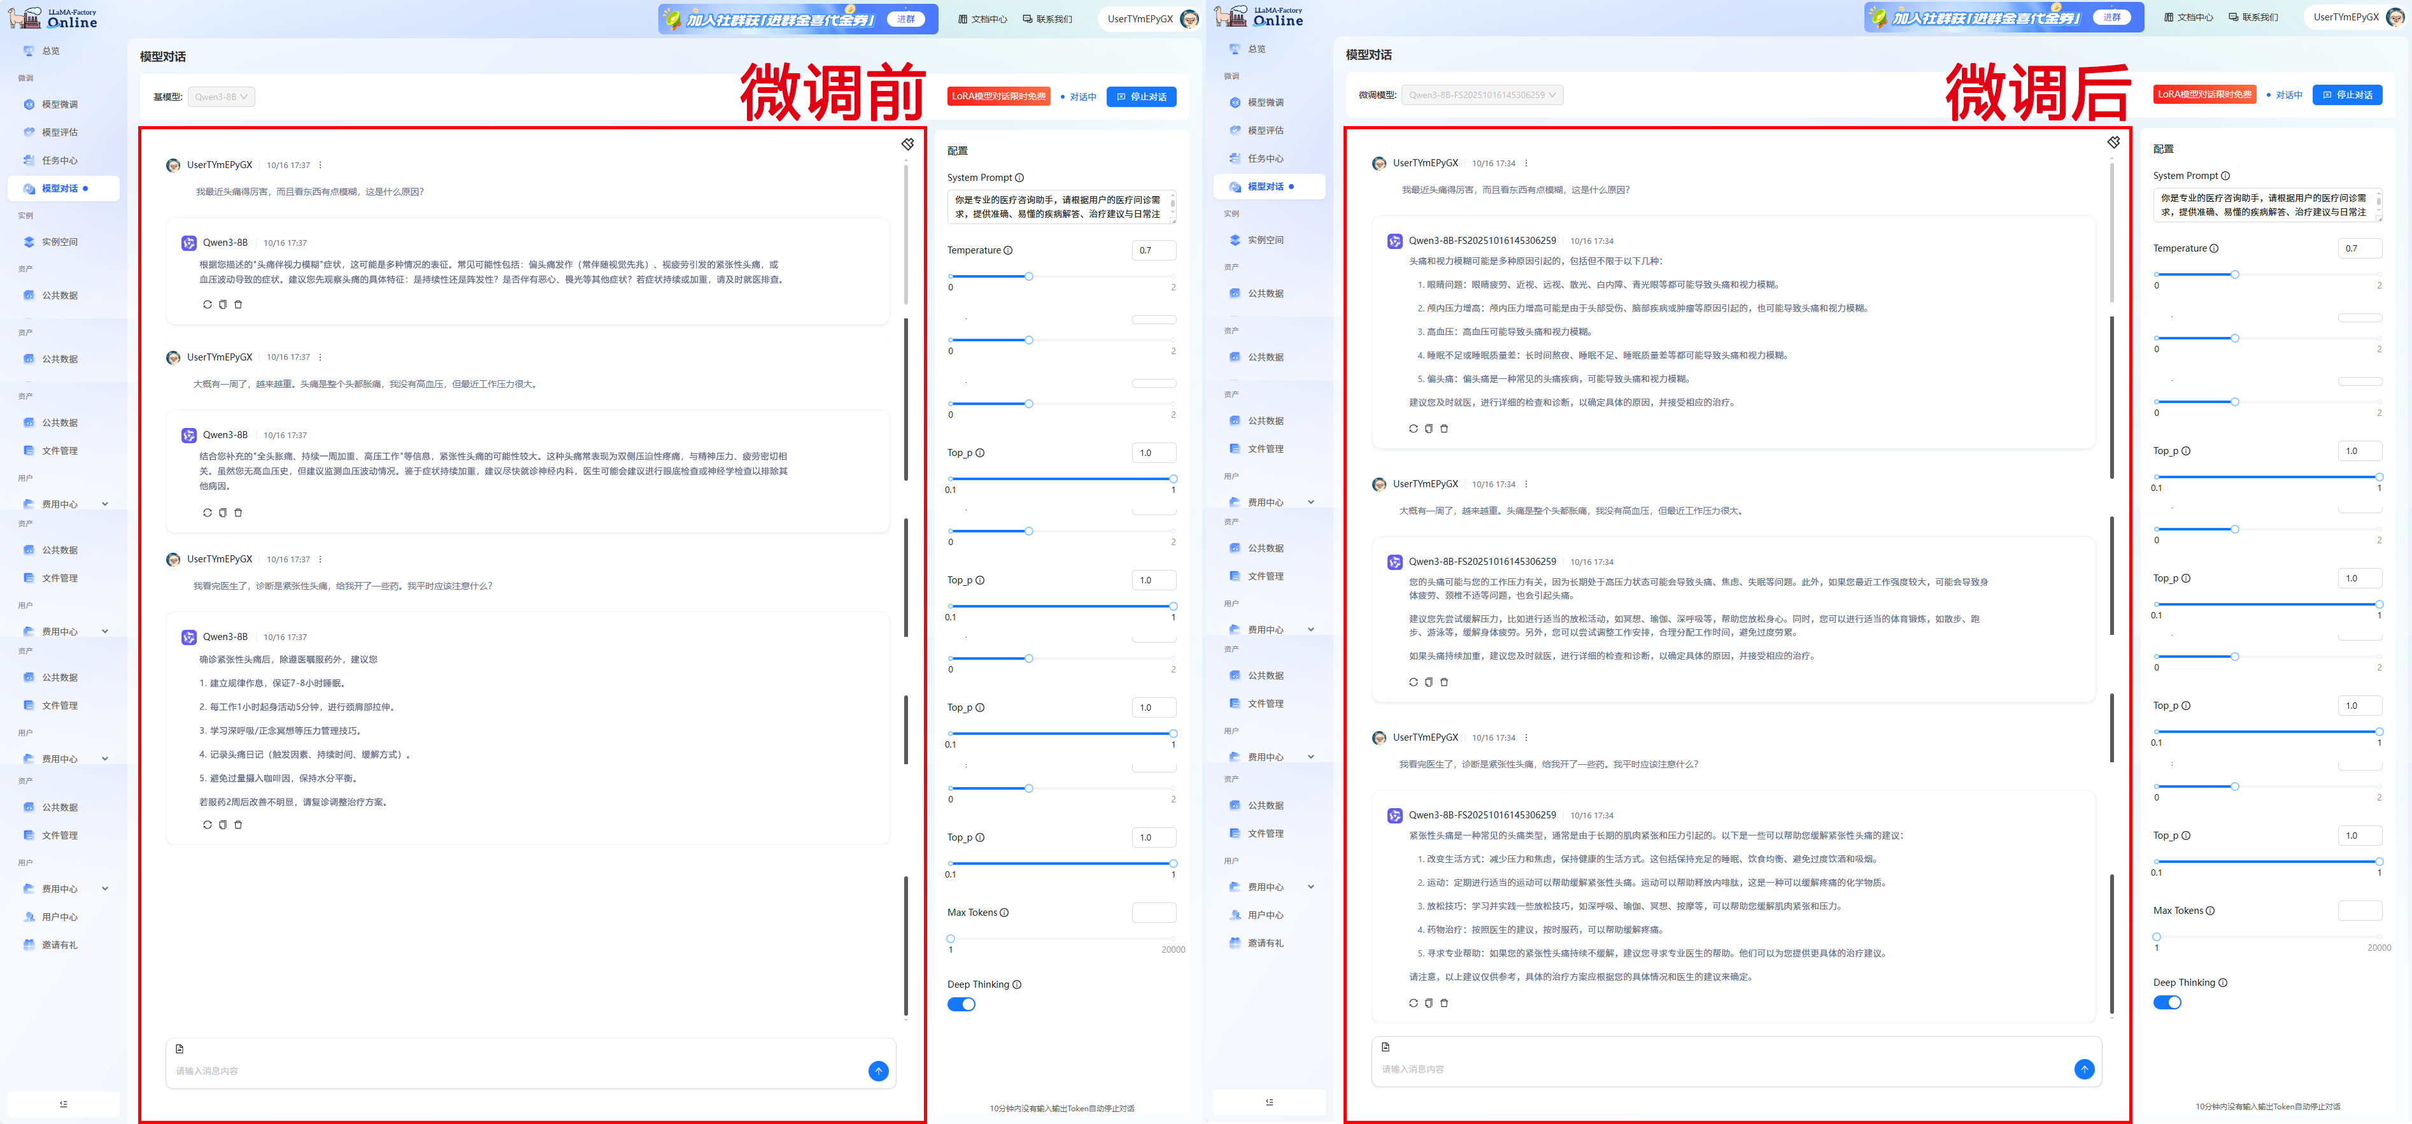Copy the left reply starting 结合您补充的
2412x1124 pixels.
(223, 513)
